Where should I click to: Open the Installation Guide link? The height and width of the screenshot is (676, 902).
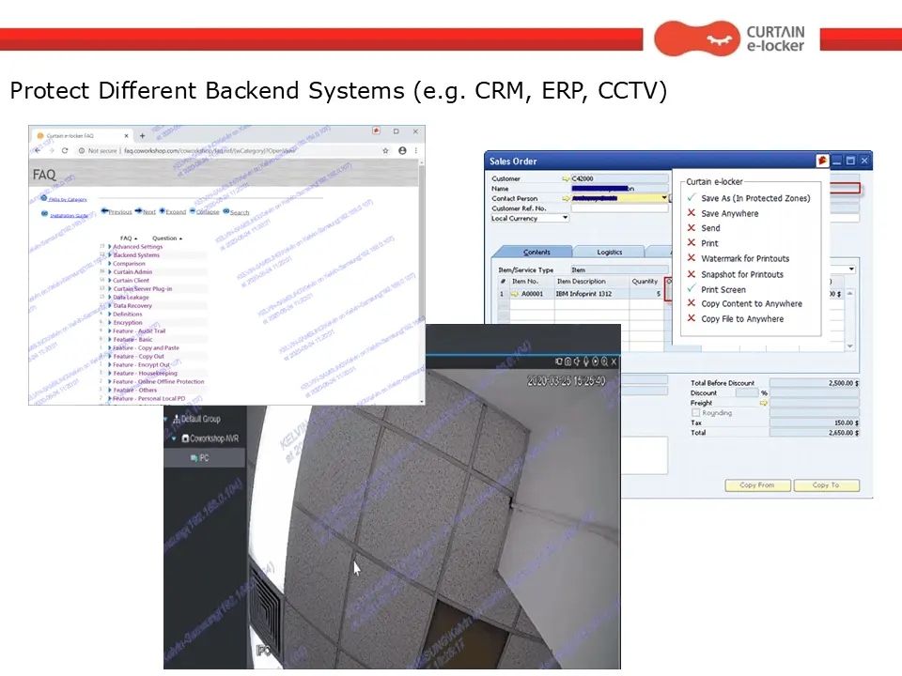(69, 216)
